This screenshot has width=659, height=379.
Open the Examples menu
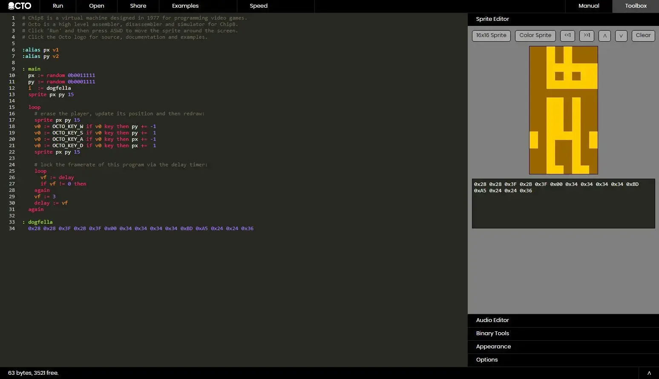[x=185, y=6]
